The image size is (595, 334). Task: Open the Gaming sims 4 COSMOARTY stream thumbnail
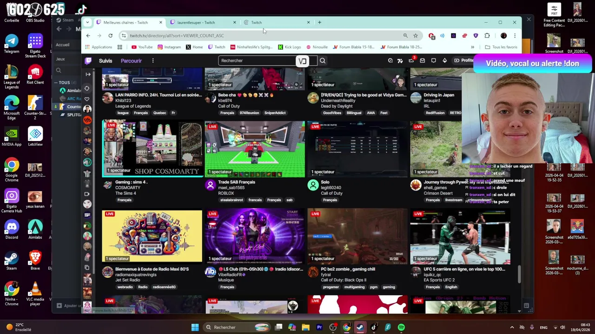tap(152, 149)
